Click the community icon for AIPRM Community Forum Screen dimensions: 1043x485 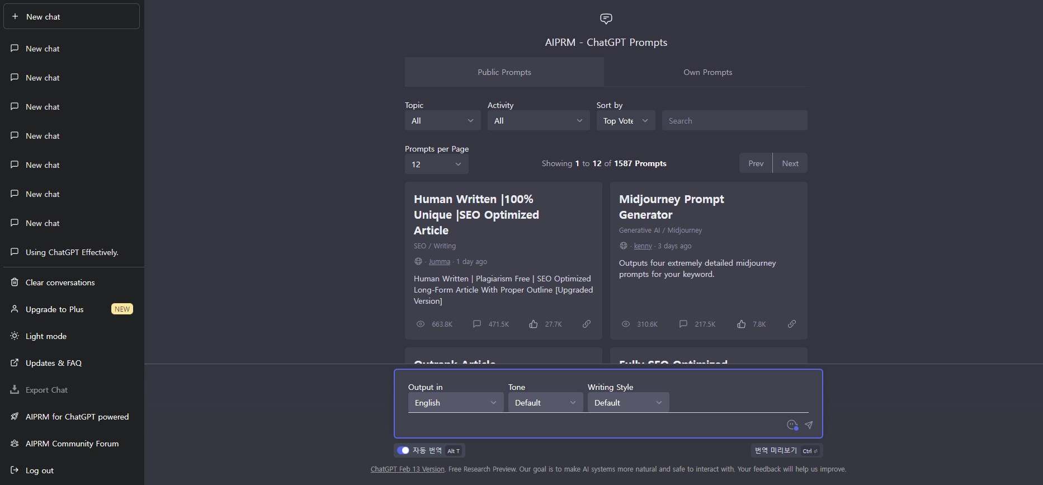[15, 443]
